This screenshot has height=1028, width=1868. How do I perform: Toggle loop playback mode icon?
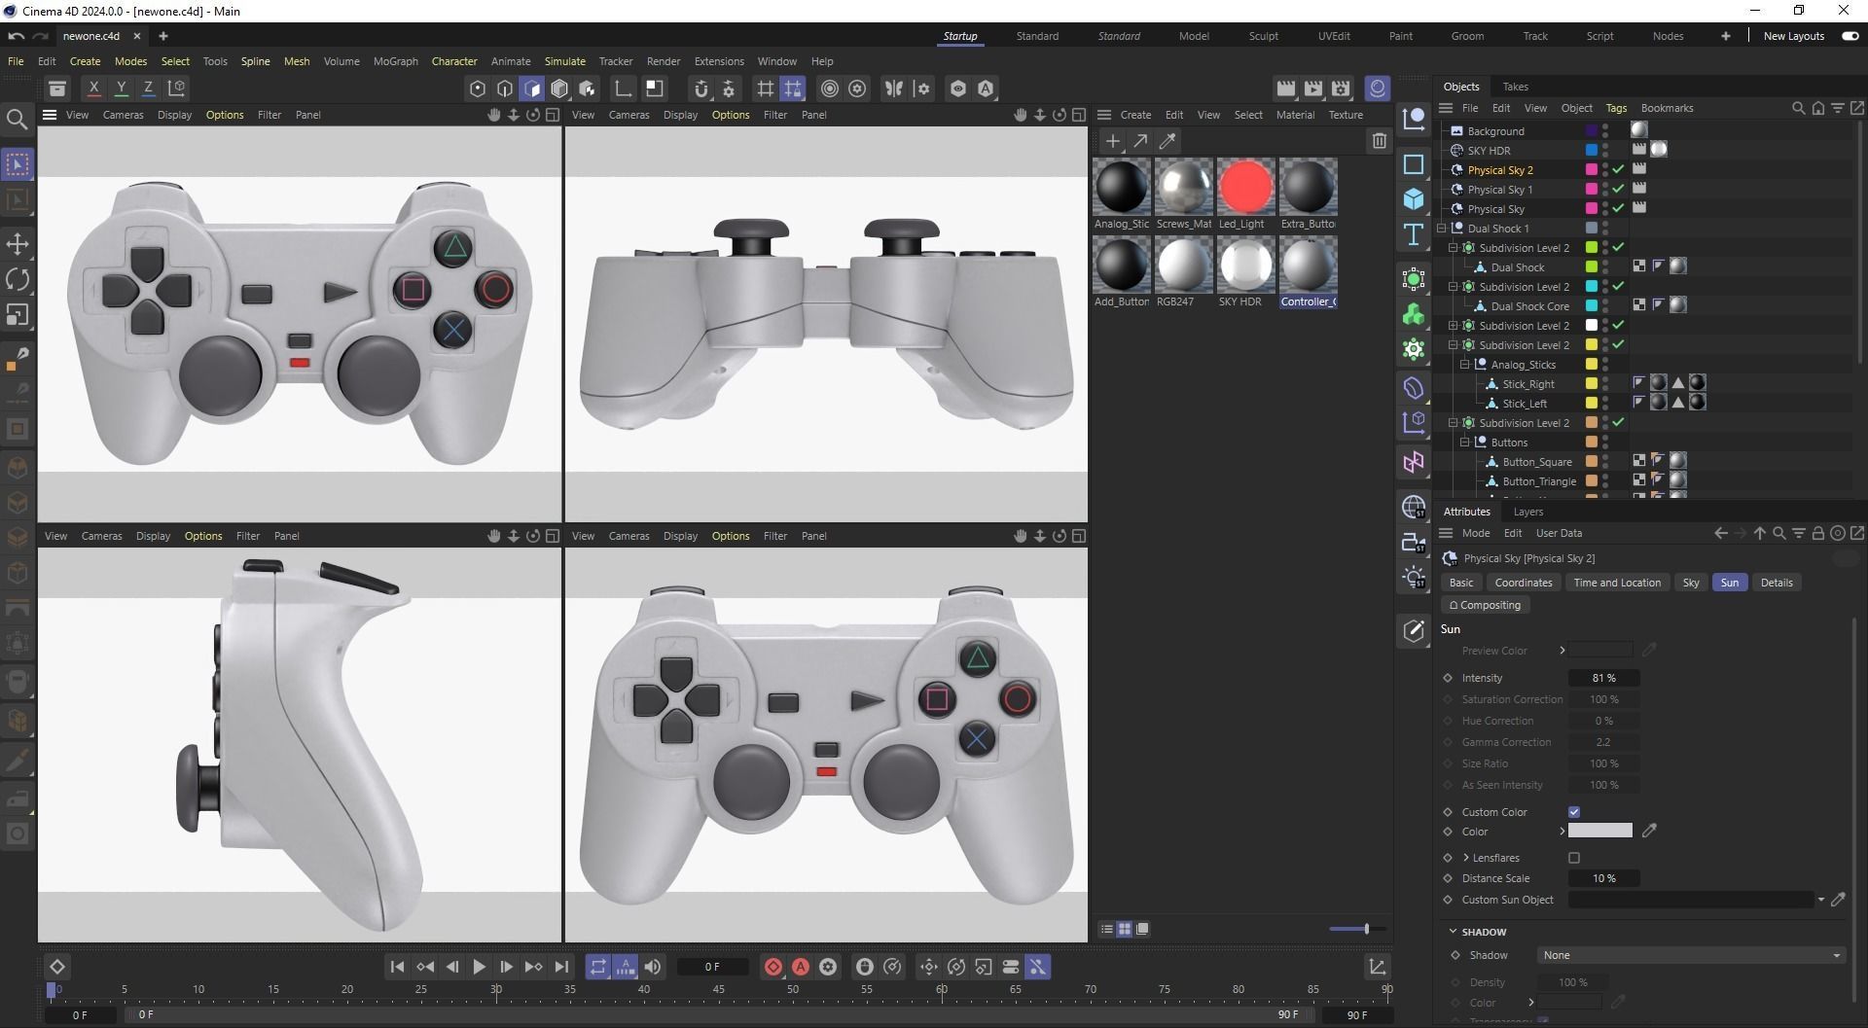(597, 967)
